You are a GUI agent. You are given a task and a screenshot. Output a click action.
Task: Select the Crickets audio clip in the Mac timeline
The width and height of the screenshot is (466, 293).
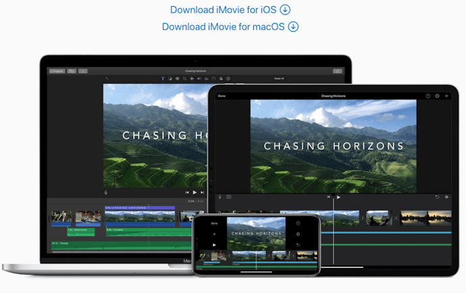[149, 232]
